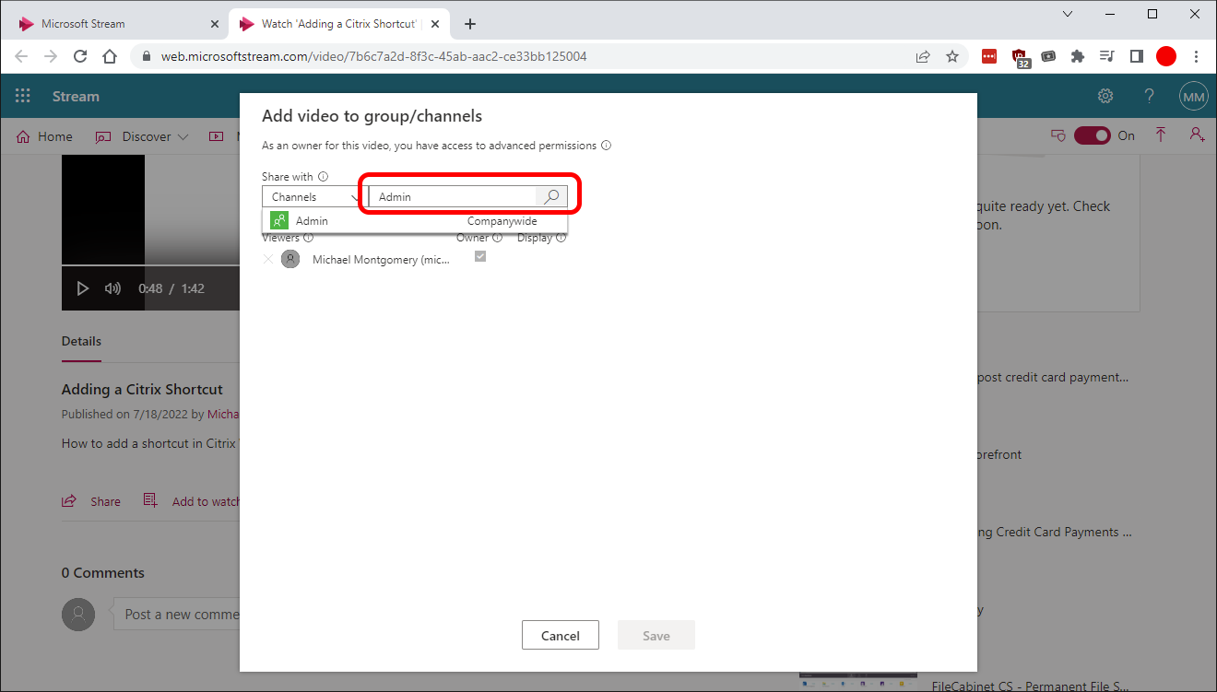Click Michael Montgomery's avatar icon

click(290, 260)
